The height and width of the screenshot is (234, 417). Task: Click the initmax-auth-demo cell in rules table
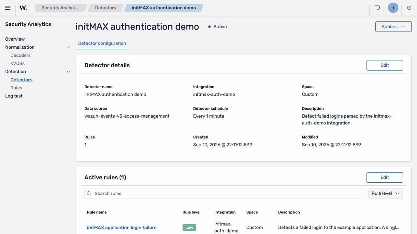pyautogui.click(x=226, y=227)
